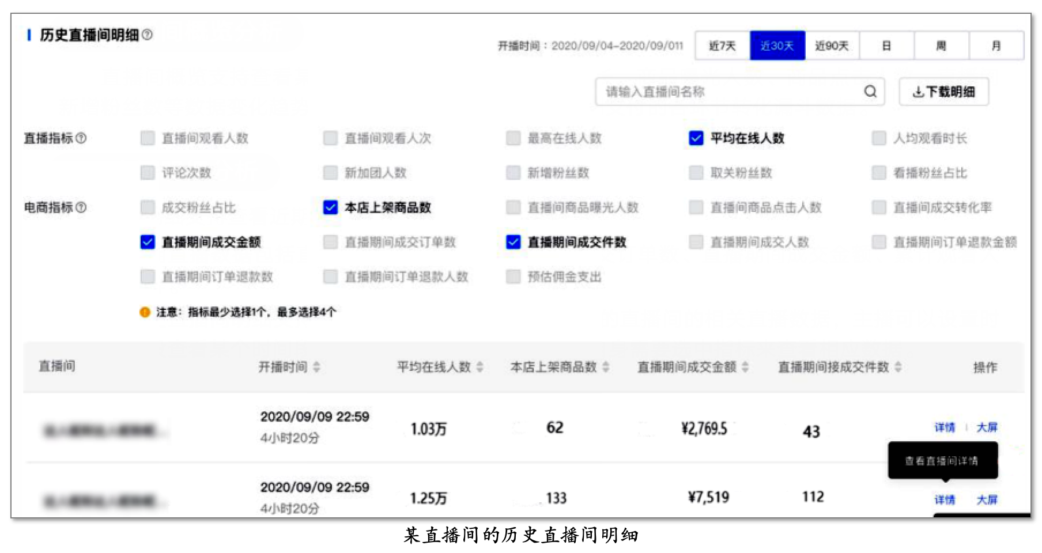Enable the 取关粉丝数 metric
This screenshot has width=1042, height=553.
click(696, 173)
